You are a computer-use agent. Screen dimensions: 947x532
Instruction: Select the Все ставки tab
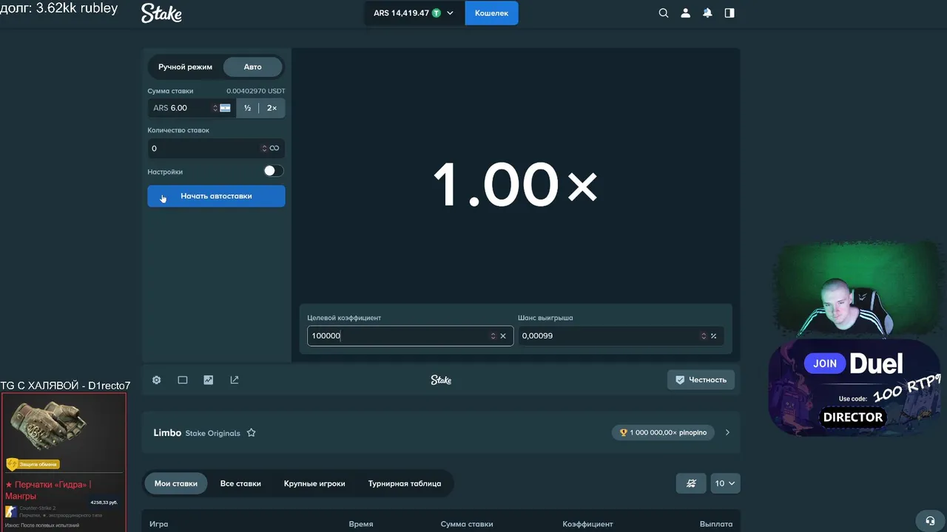click(240, 483)
